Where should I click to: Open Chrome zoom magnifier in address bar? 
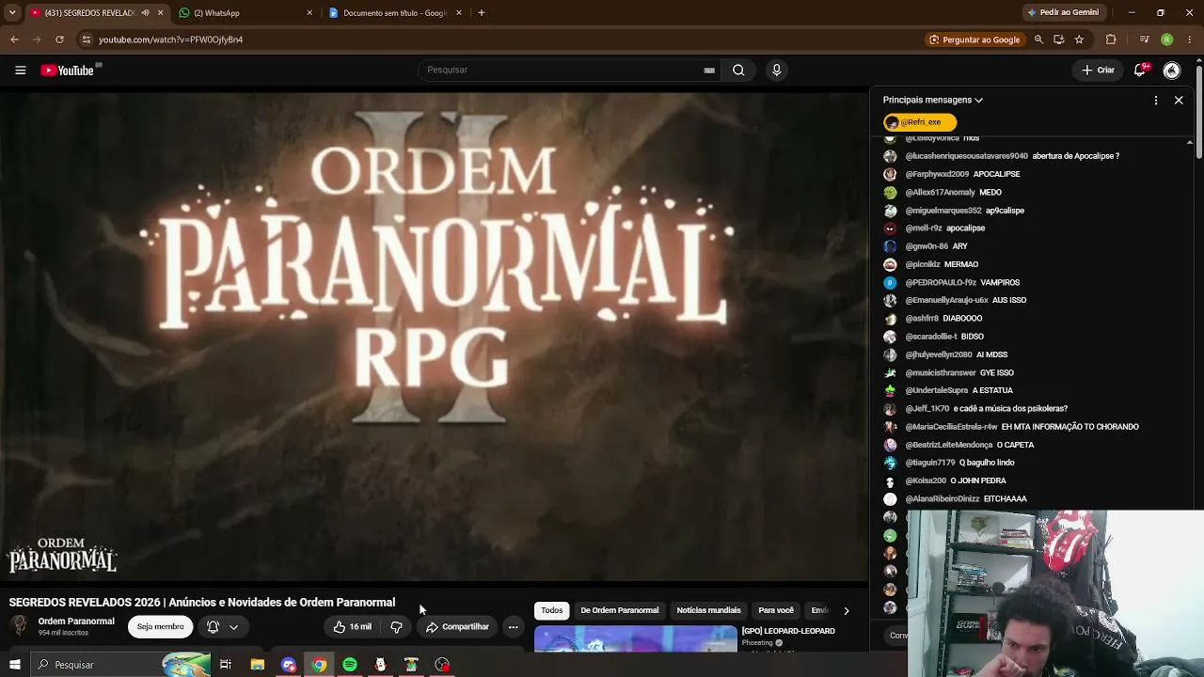tap(1038, 39)
